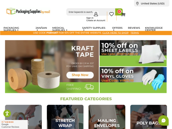This screenshot has height=129, width=172.
Task: Open the Vinyl Gloves promo banner
Action: (x=133, y=80)
